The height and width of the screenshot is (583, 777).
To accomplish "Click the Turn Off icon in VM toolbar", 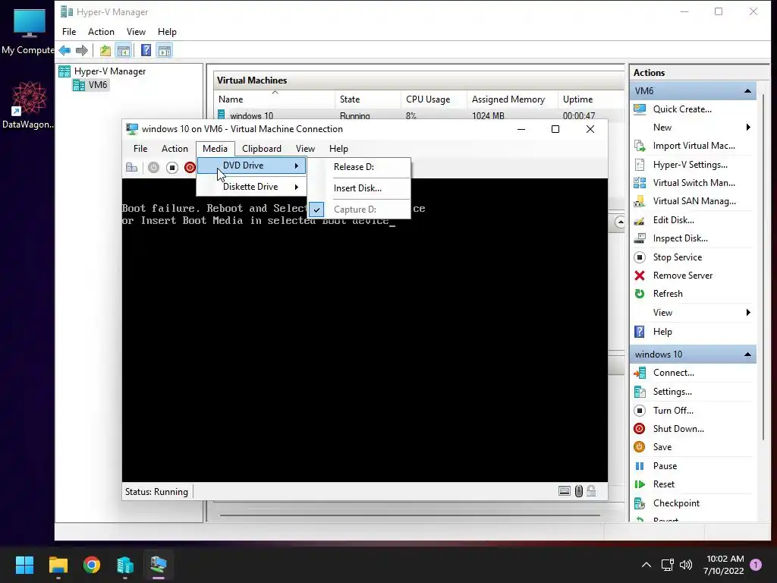I will tap(172, 168).
